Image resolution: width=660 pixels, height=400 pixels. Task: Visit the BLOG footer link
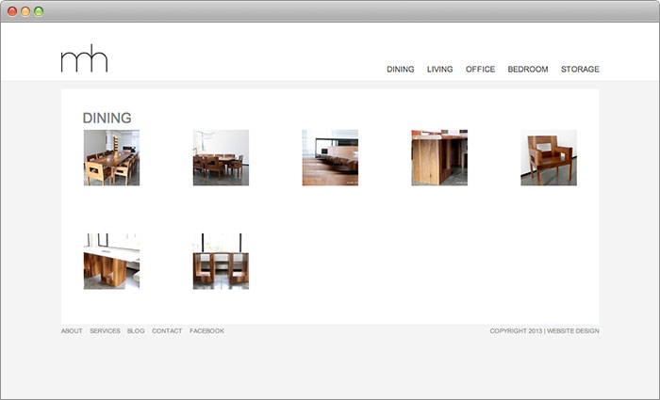tap(136, 331)
